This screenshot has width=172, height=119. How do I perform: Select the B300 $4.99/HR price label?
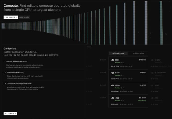click(142, 60)
